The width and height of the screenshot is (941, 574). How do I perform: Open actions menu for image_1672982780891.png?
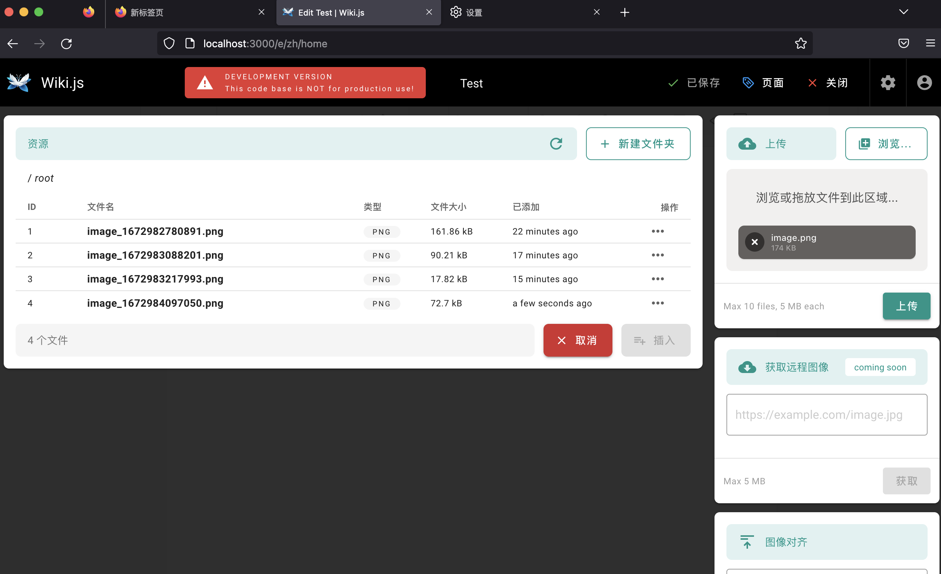pos(658,231)
